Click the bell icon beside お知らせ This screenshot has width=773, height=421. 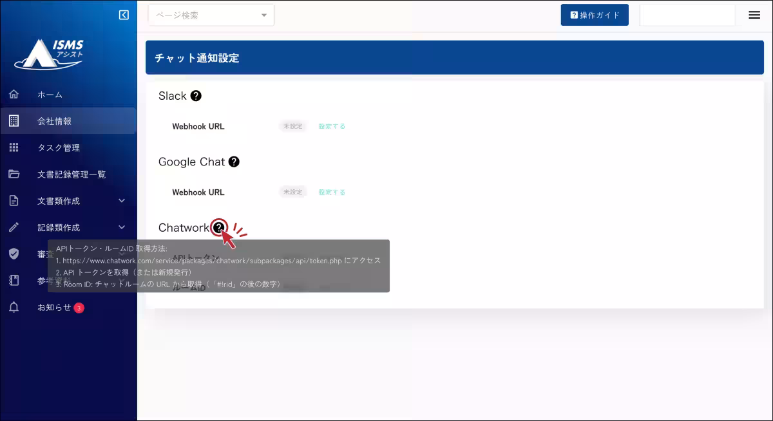[x=14, y=308]
